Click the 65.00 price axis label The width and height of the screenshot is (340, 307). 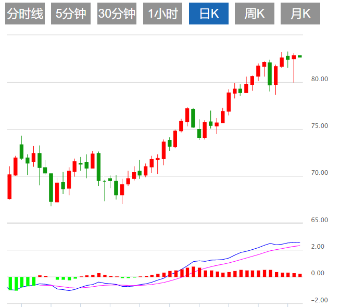point(319,220)
